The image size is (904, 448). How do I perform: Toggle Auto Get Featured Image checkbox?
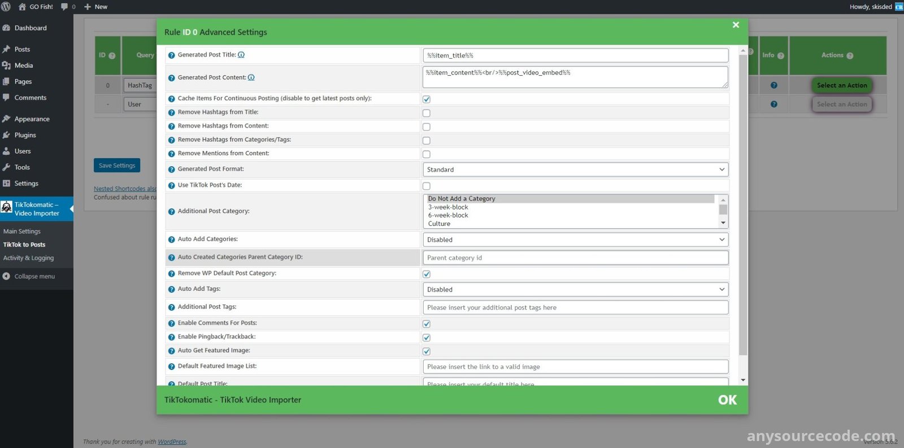pos(427,351)
